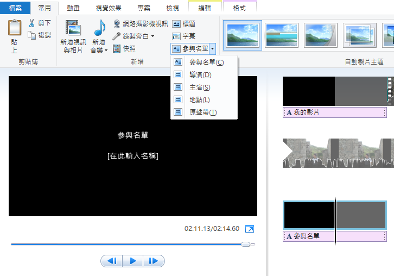Click the Credits (參與名單) ribbon button
This screenshot has height=276, width=394.
(x=190, y=48)
